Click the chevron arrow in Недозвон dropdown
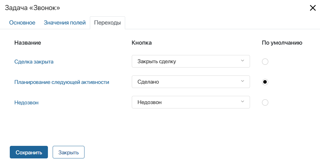Screen dimensions: 320x160 click(242, 101)
